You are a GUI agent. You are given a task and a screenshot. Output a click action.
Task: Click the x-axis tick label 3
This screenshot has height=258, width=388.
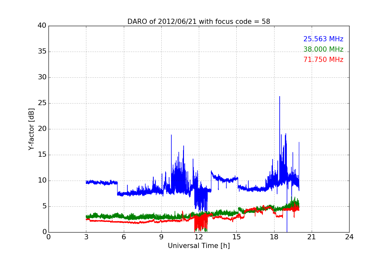[x=86, y=237]
